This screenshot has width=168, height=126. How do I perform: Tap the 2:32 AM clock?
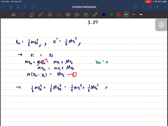pos(5,2)
